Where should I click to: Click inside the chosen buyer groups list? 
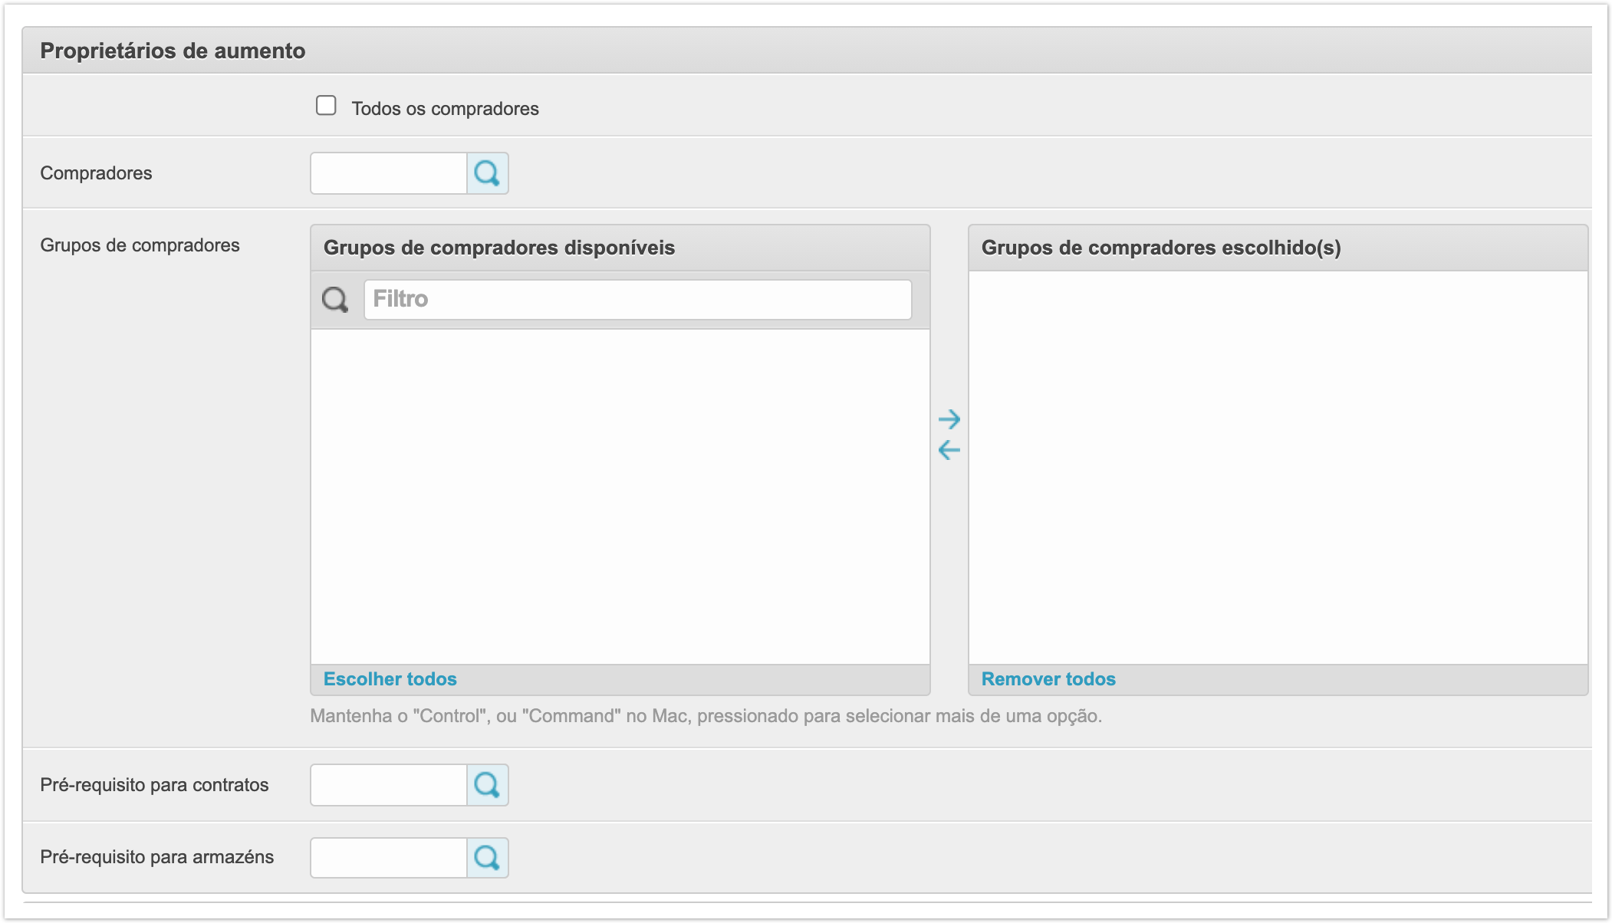(x=1278, y=468)
